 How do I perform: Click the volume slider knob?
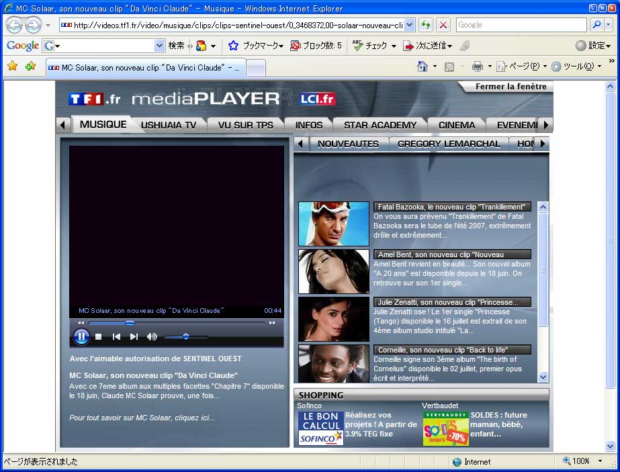pyautogui.click(x=185, y=337)
